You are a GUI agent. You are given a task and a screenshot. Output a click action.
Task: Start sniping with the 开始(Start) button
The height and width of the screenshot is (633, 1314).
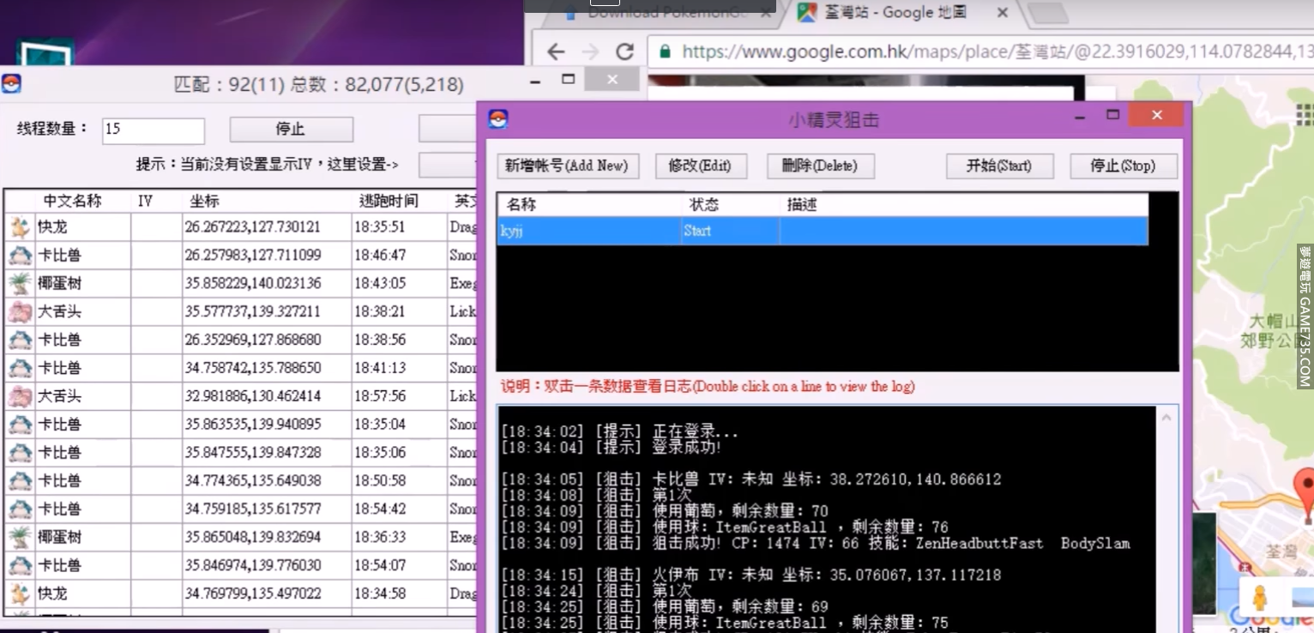(x=998, y=166)
